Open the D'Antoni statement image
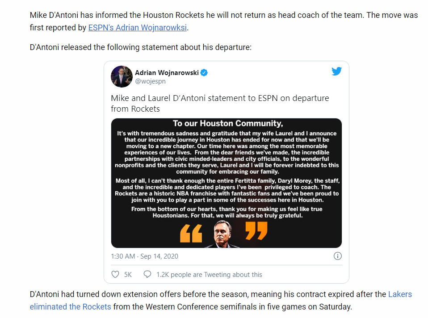The height and width of the screenshot is (318, 428). 226,183
